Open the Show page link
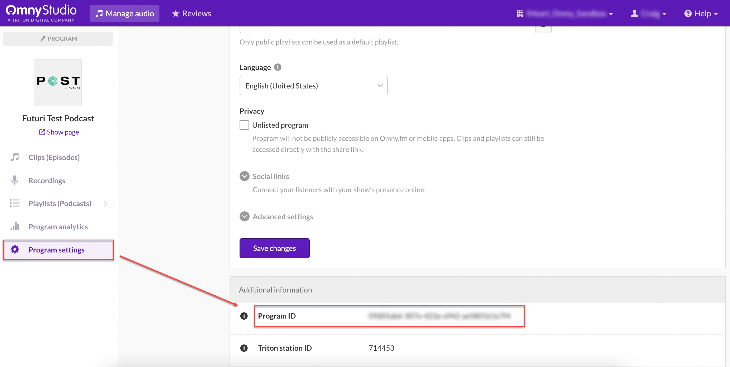 point(59,132)
